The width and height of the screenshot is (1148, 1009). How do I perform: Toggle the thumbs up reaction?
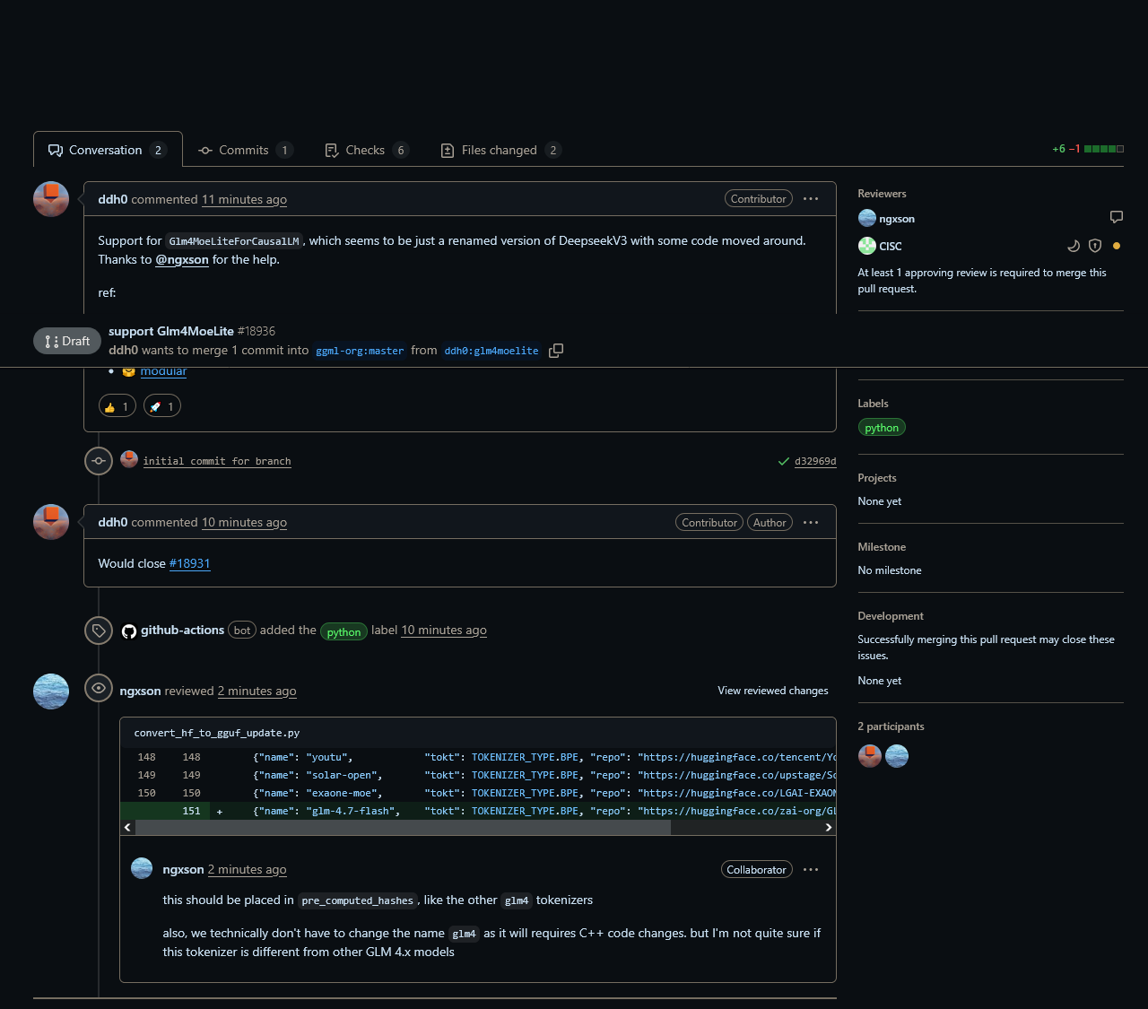[117, 406]
